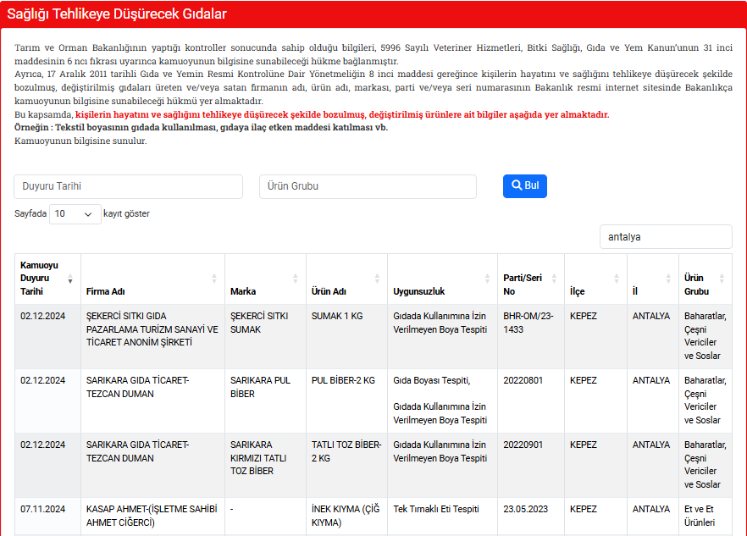Select the İNEK KIYMA (ÇİĞ KIYMA) cell
The image size is (747, 536).
point(346,516)
